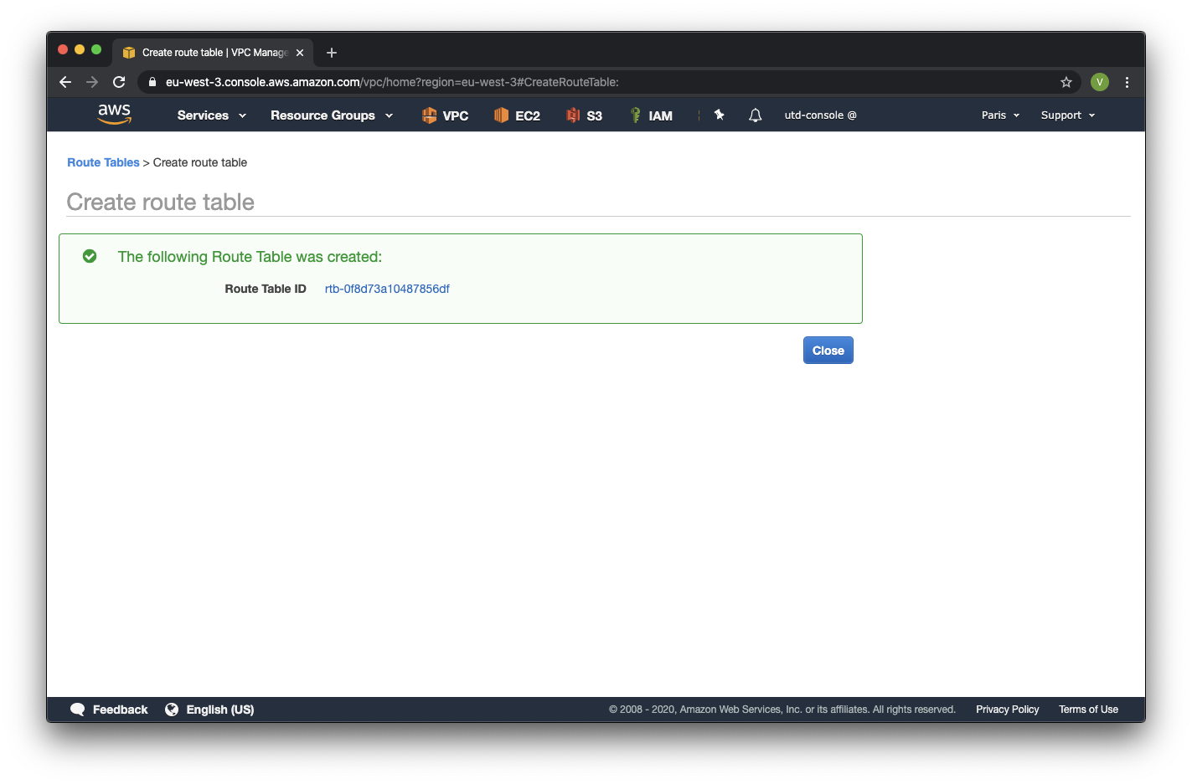Change language via English (US)
The height and width of the screenshot is (784, 1192).
pyautogui.click(x=220, y=710)
